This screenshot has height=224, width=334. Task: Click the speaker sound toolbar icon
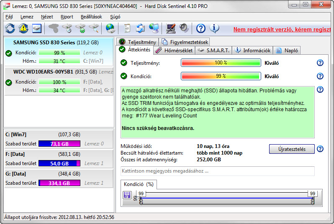[x=184, y=28]
